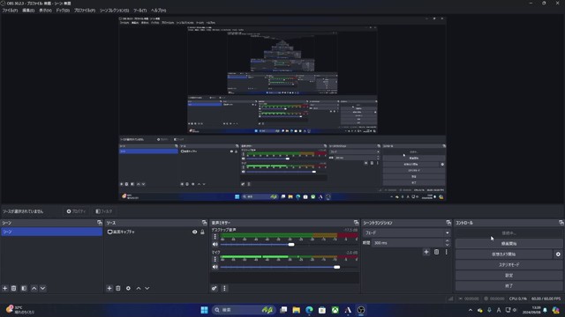The width and height of the screenshot is (565, 317).
Task: Click the 設定 settings button
Action: coord(508,276)
